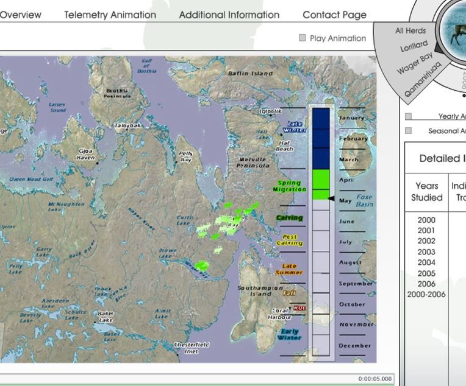Click the Late Winter season label
Viewport: 466px width, 386px height.
coord(295,127)
